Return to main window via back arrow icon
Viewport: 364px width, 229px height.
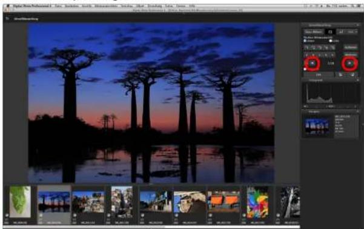pos(7,18)
